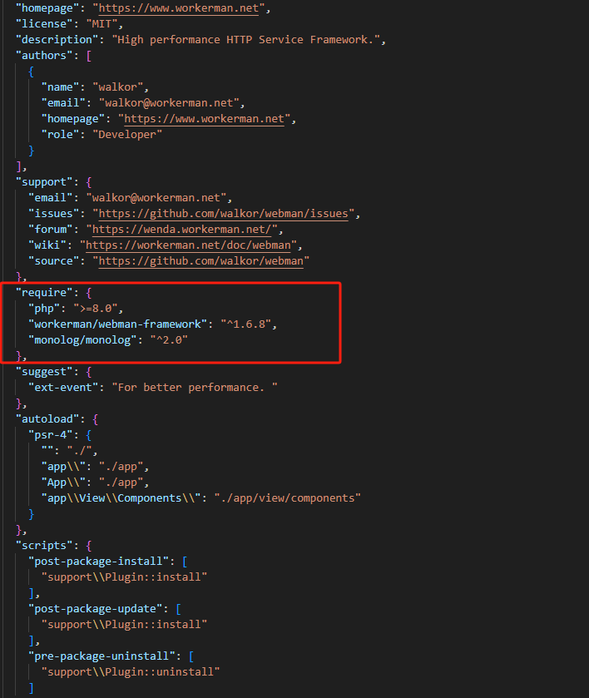Click the "authors" key
This screenshot has width=589, height=698.
click(44, 55)
